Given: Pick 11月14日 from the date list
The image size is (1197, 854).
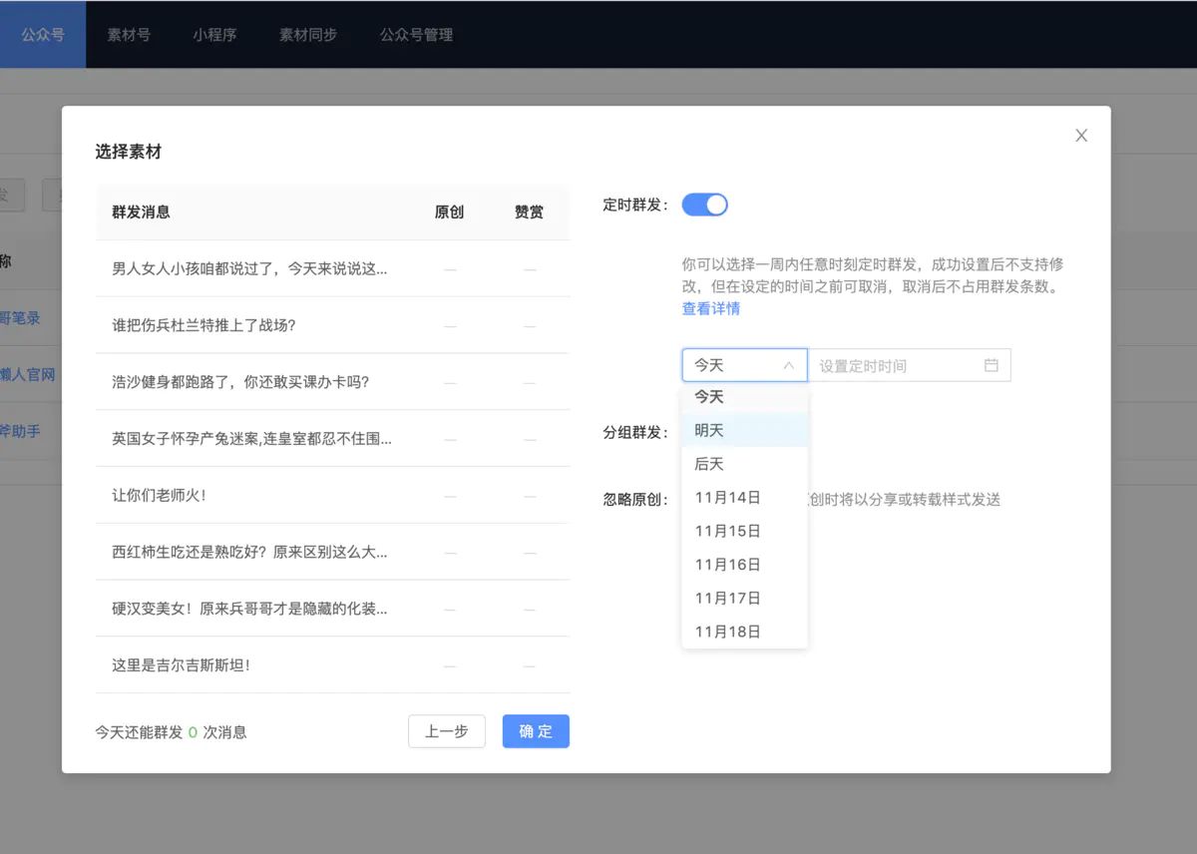Looking at the screenshot, I should [x=744, y=497].
